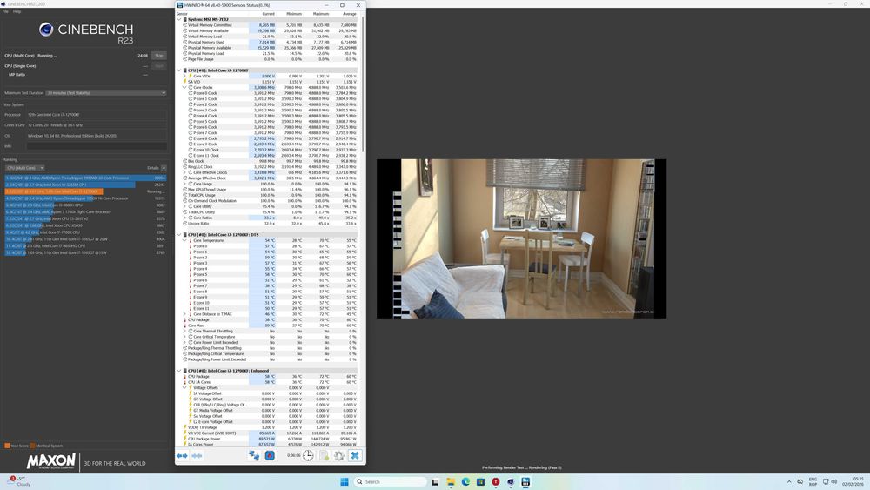Click HWiNFO fan control icon

270,455
